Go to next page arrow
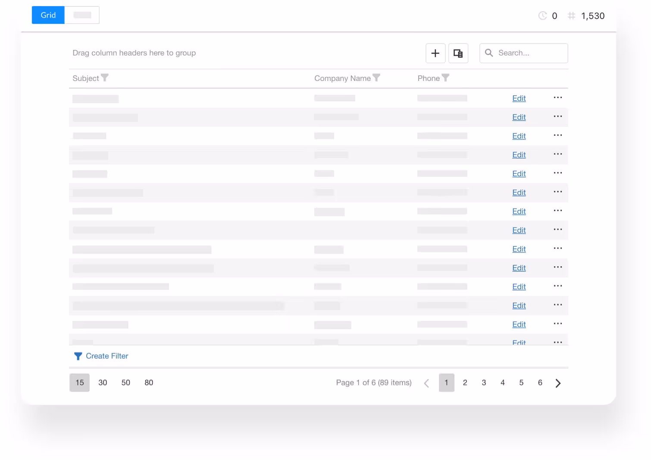This screenshot has width=651, height=460. point(558,383)
